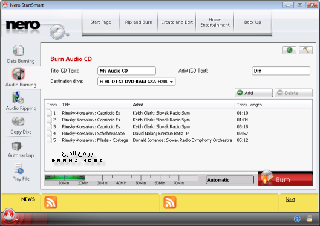Click the file icon of track 3
This screenshot has height=226, width=320.
(49, 126)
